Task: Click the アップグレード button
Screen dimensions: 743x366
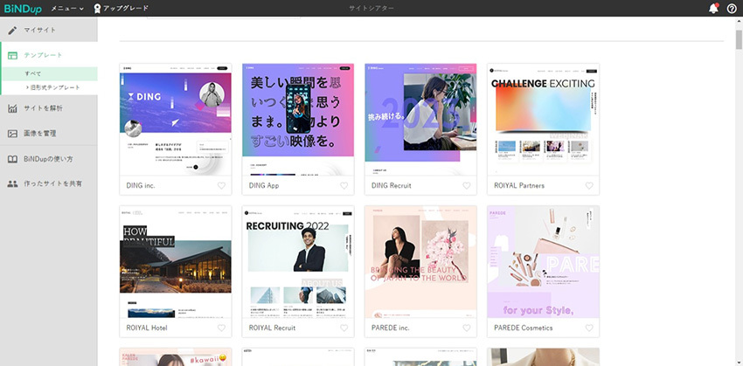Action: coord(121,8)
